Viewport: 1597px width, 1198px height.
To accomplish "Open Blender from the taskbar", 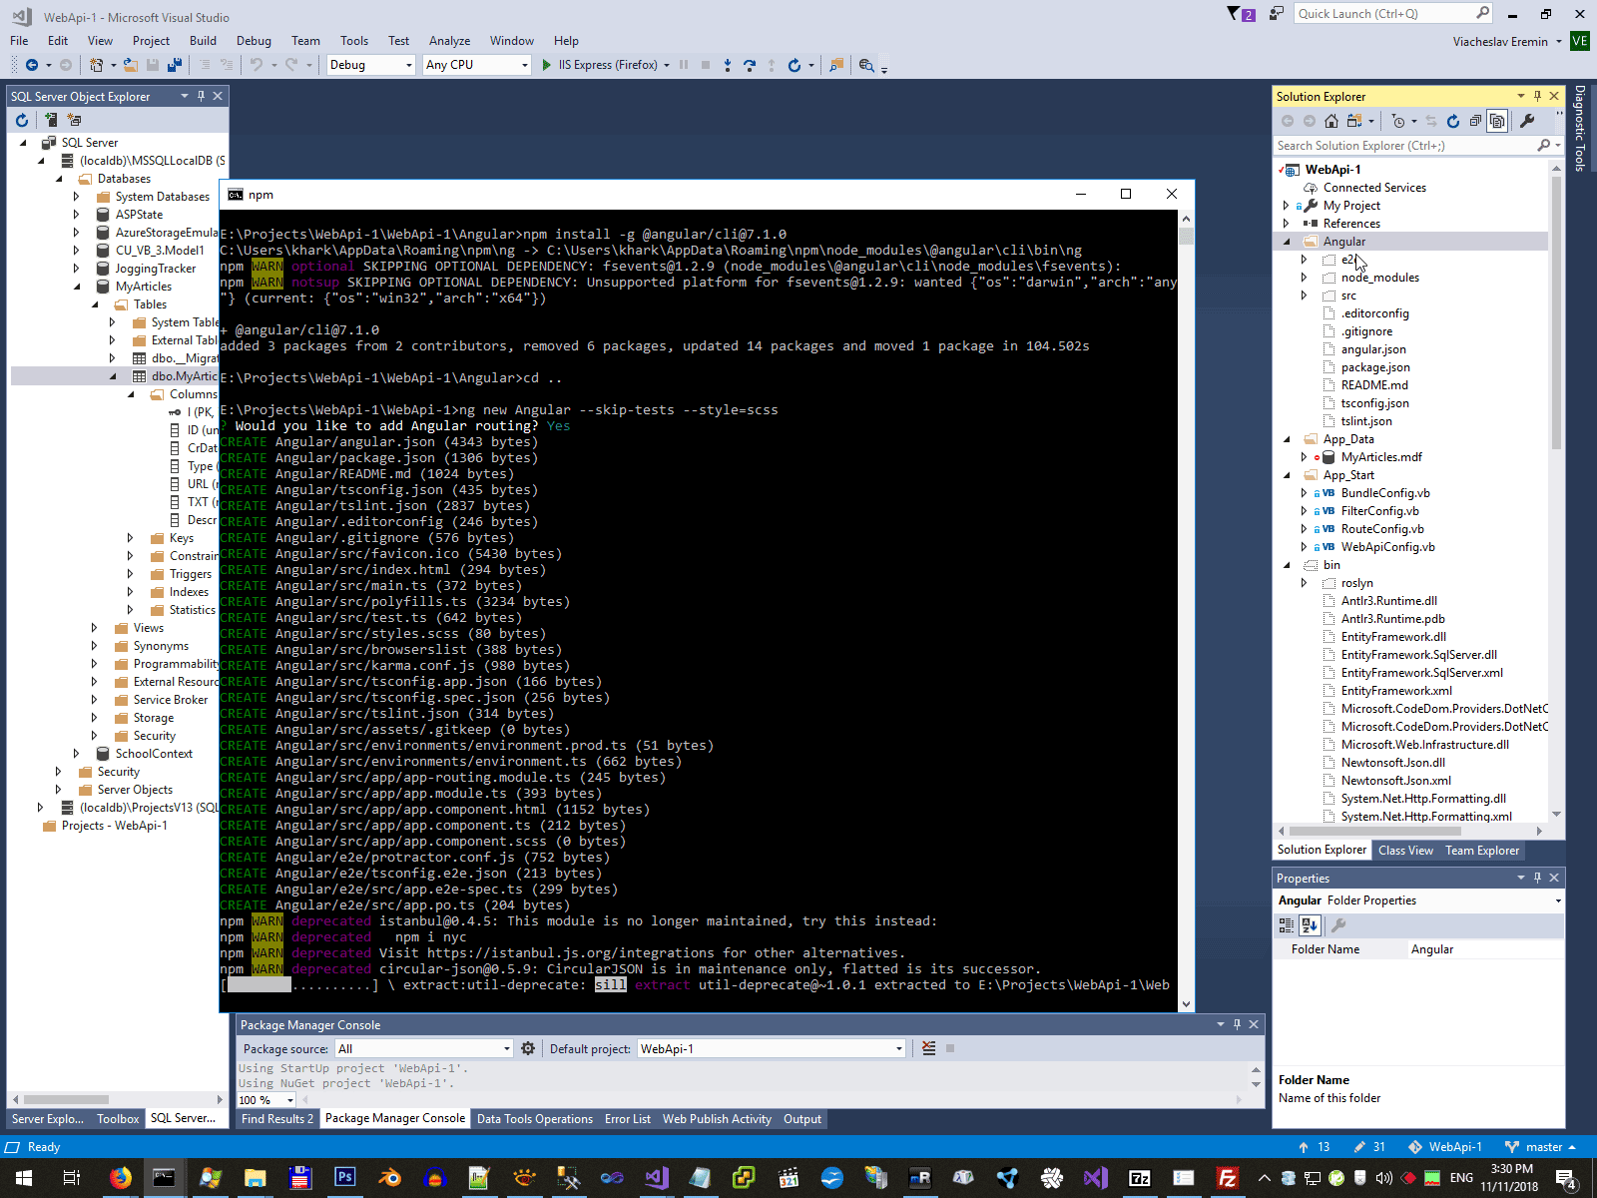I will coord(389,1178).
